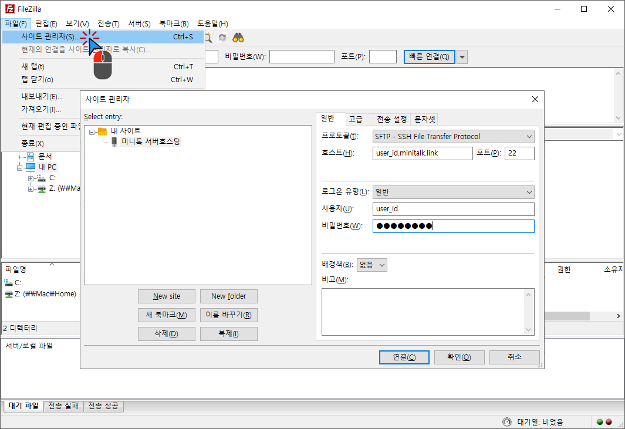
Task: Click the grayed-out synchronized browsing toolbar icon
Action: [x=222, y=38]
